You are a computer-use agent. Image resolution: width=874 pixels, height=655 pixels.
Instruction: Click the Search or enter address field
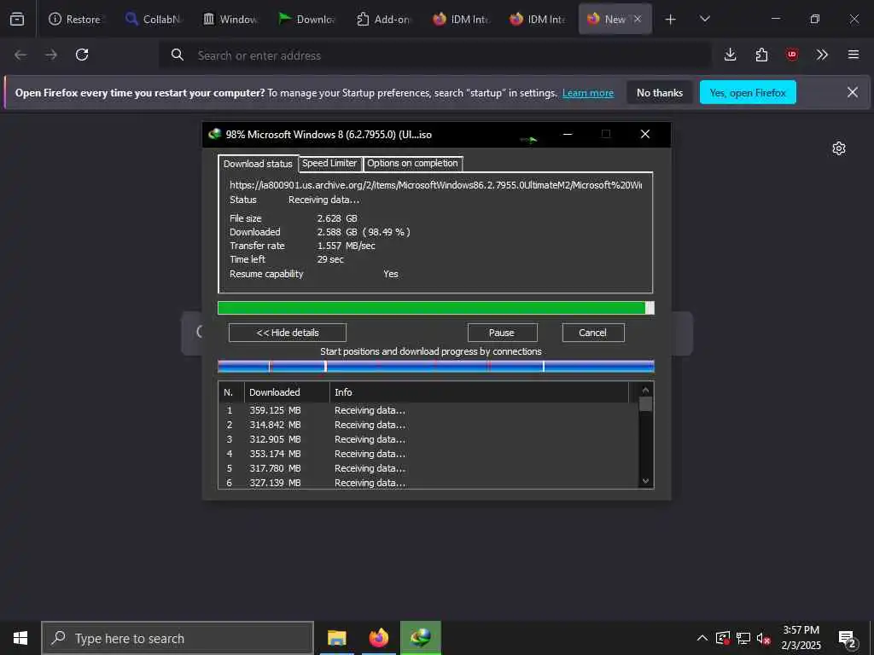pos(434,55)
